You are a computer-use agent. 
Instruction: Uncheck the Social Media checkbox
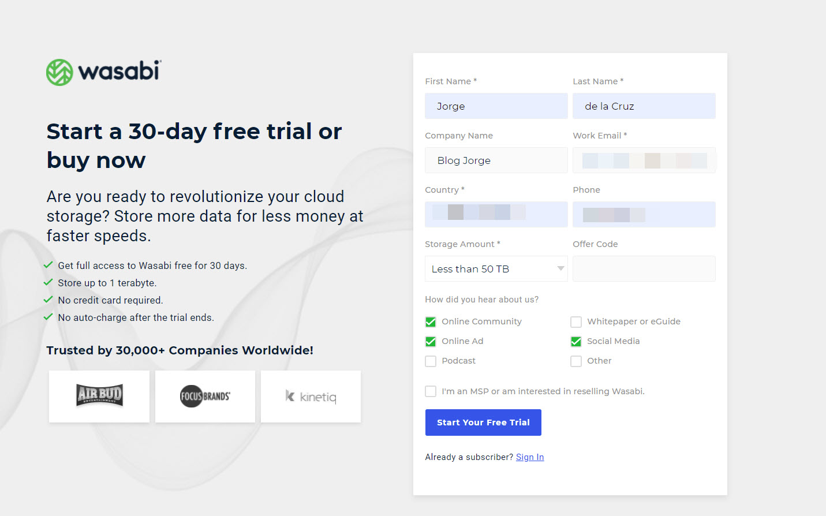pyautogui.click(x=576, y=342)
